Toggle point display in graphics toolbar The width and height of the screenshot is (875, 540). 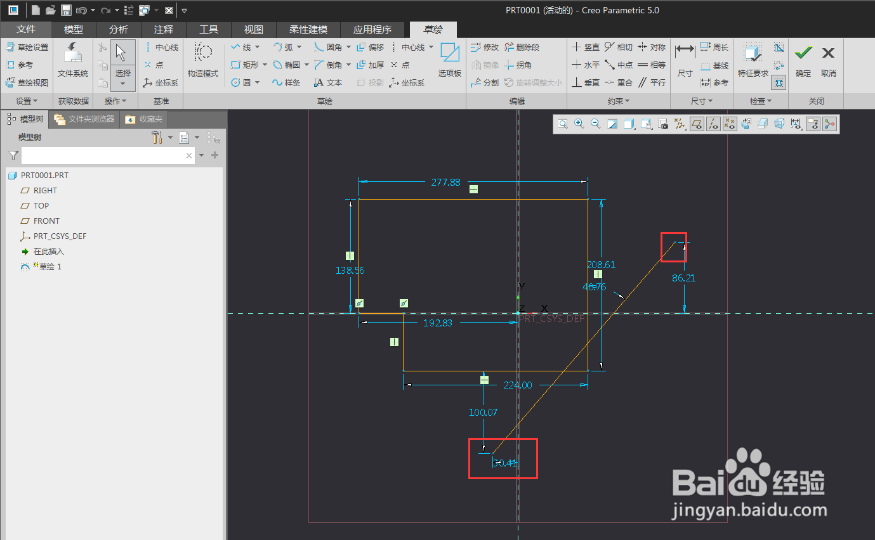point(730,124)
